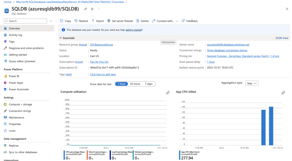Select the 24 hours time range
This screenshot has width=292, height=161.
point(135,84)
